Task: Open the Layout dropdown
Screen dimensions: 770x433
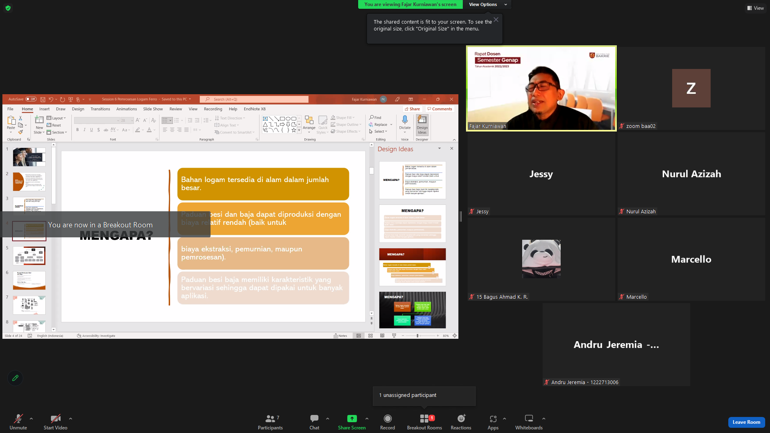Action: point(56,118)
